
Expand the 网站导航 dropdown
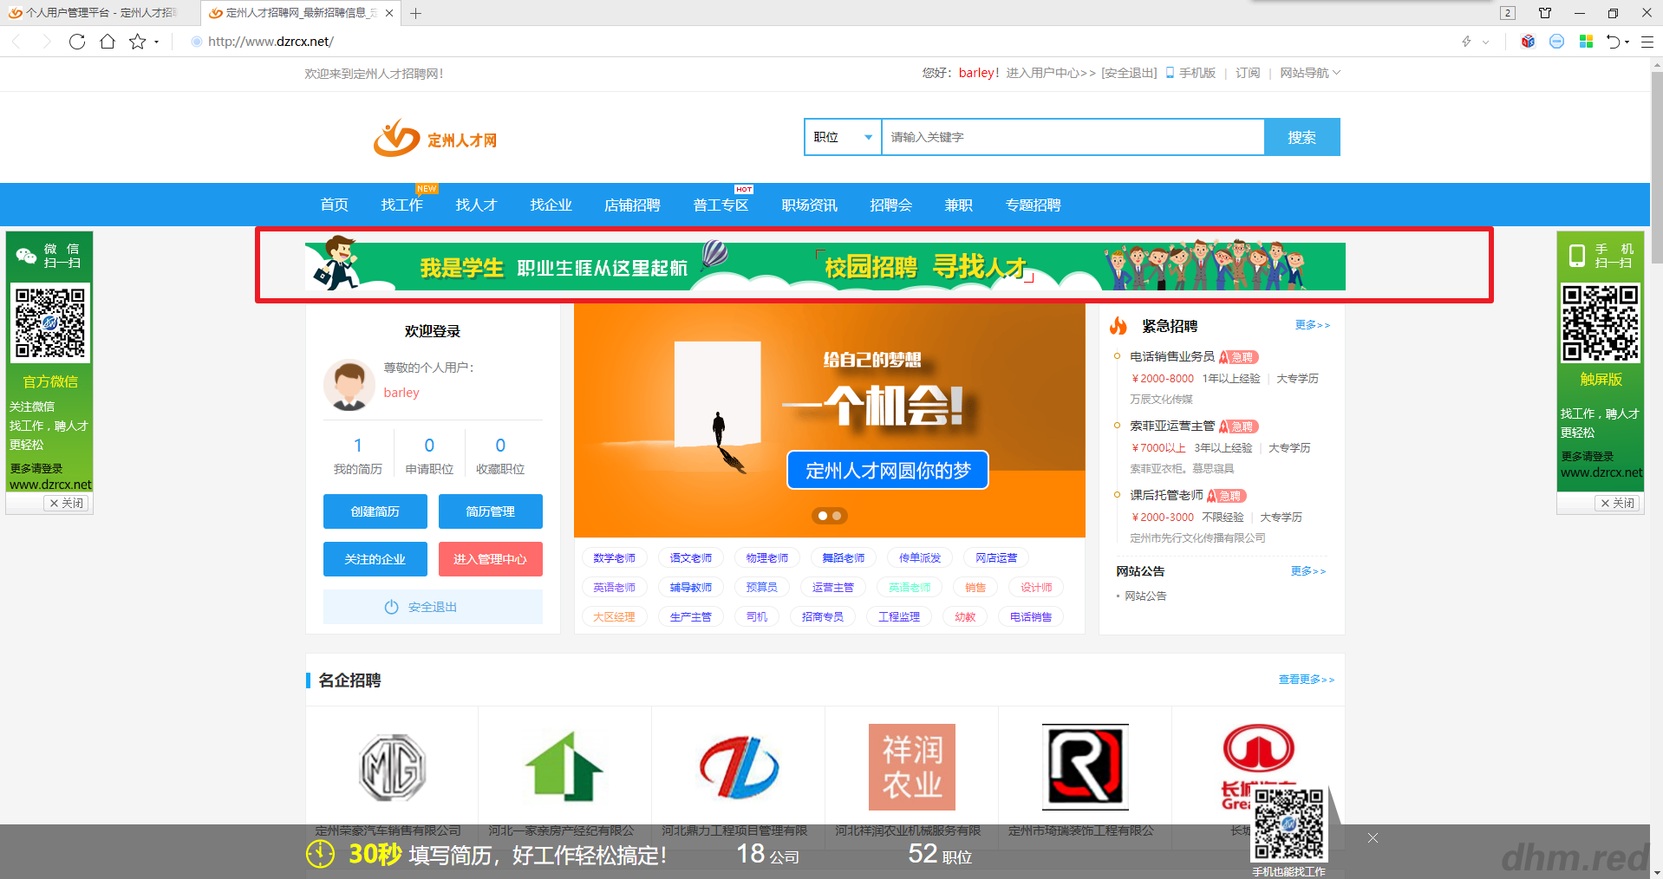pyautogui.click(x=1310, y=73)
